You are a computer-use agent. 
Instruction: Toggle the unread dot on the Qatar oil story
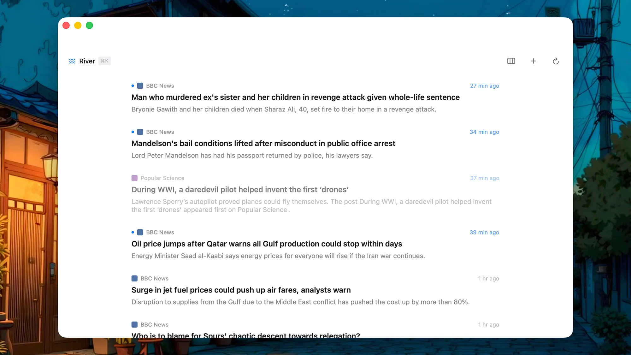[133, 232]
